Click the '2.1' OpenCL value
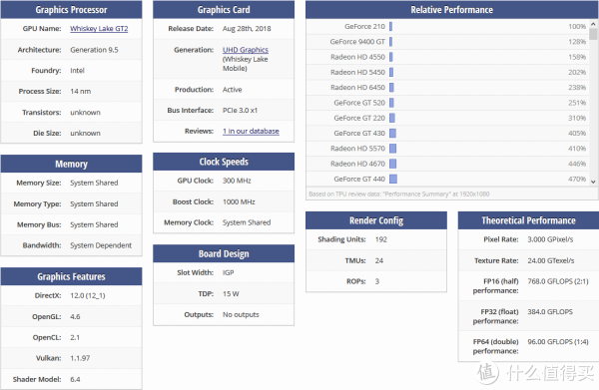599x390 pixels. coord(75,338)
